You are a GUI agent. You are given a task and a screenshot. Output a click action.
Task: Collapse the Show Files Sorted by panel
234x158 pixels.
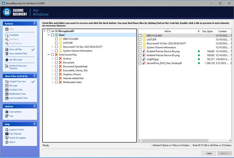click(35, 76)
